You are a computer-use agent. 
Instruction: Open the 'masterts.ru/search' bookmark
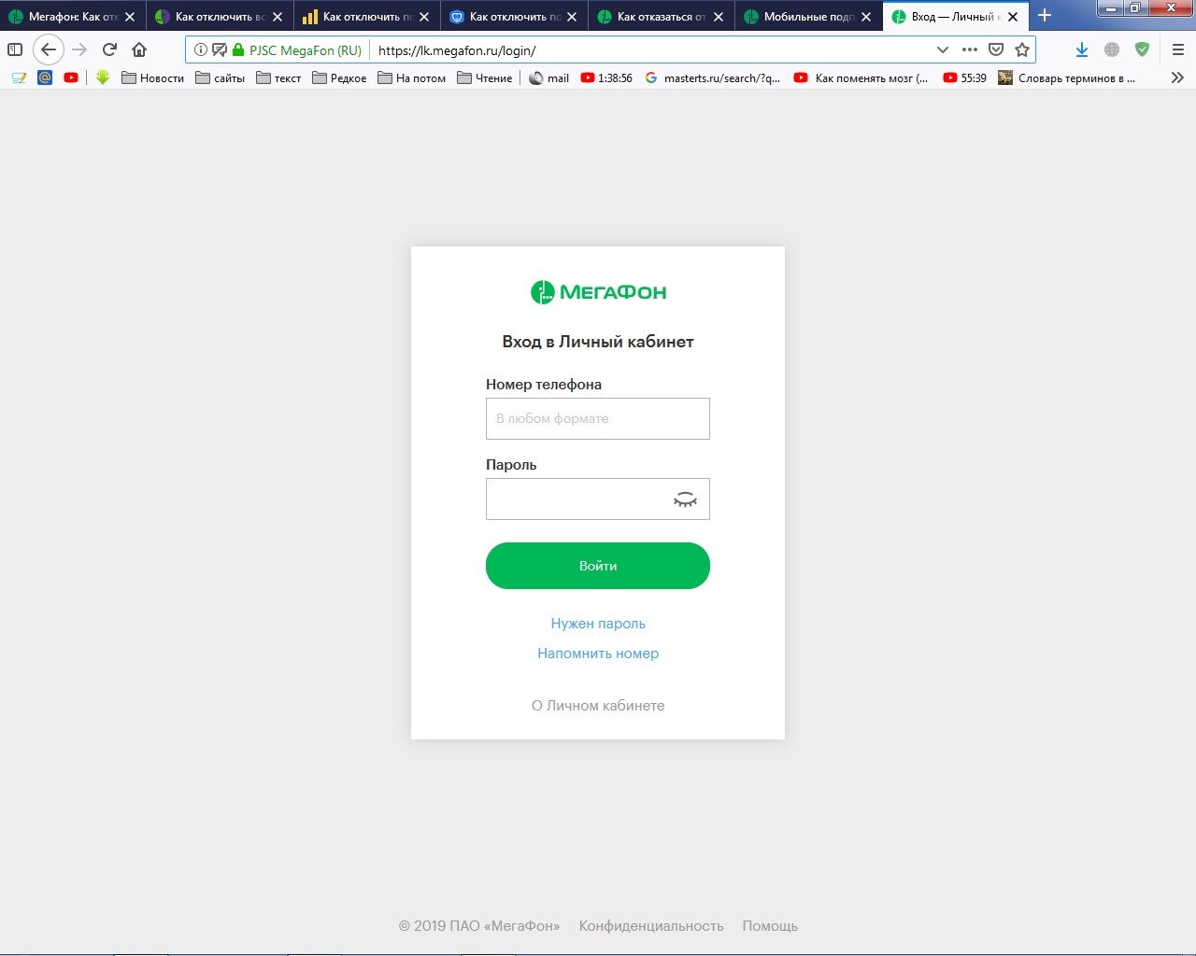pyautogui.click(x=713, y=78)
